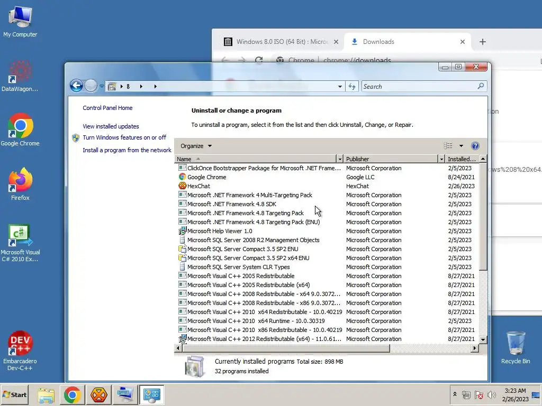Sort by Name column header
This screenshot has width=542, height=406.
256,159
